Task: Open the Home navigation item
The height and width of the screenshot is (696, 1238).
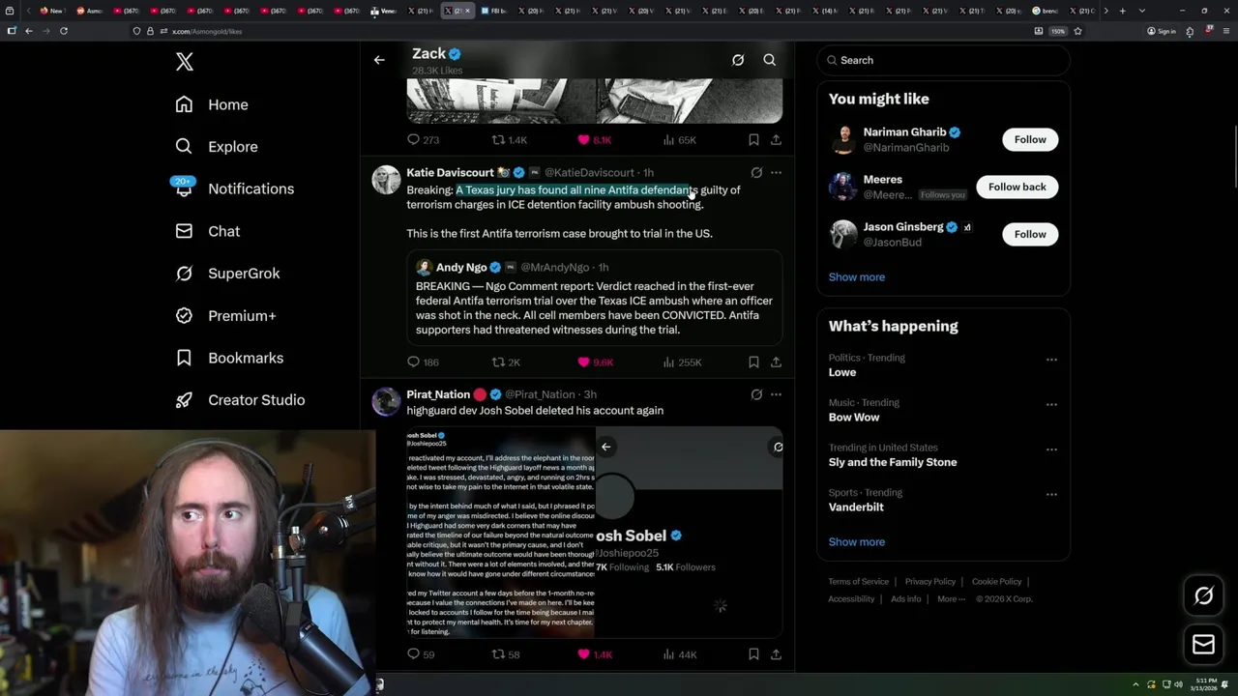Action: point(213,104)
